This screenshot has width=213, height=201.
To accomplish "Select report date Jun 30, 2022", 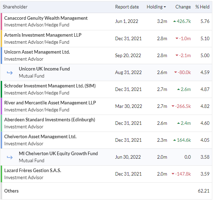I will (128, 157).
